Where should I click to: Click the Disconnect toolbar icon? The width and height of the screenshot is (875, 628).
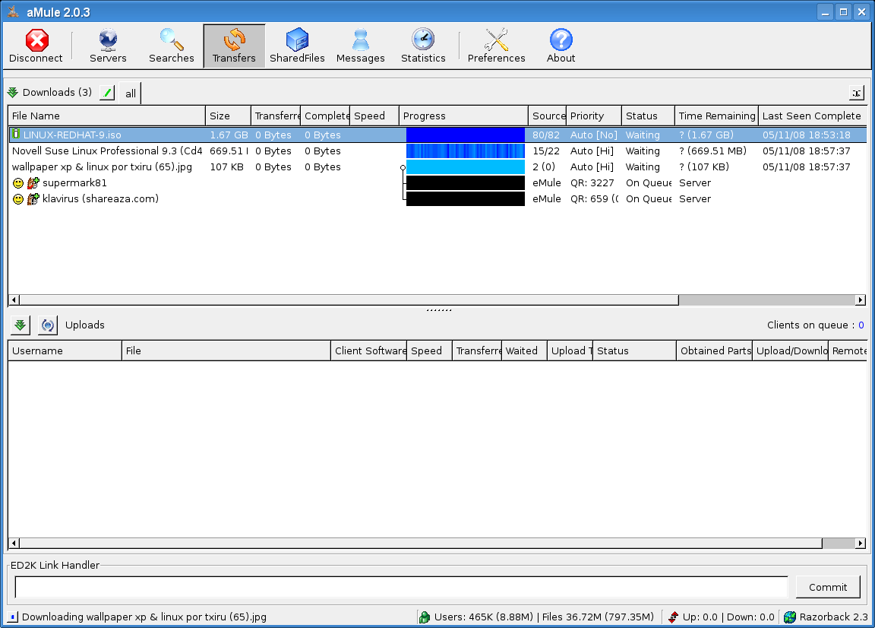[x=36, y=46]
